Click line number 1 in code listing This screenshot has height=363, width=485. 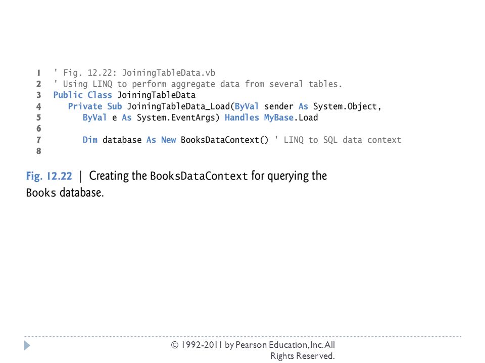39,73
